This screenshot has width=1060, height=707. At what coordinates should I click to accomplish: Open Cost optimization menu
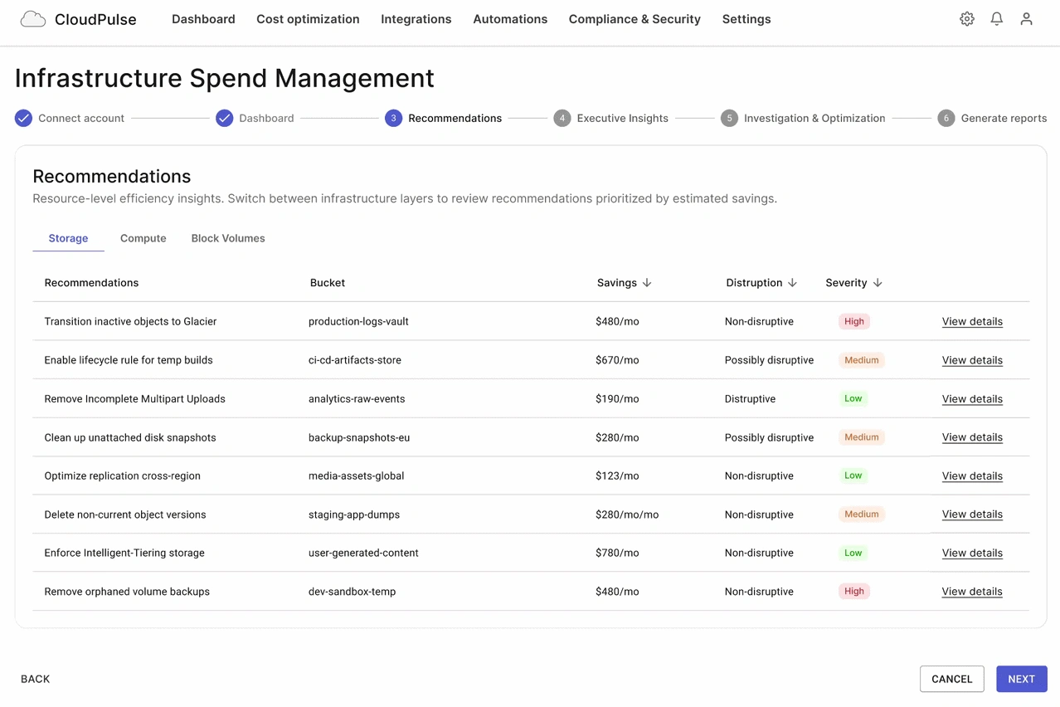[x=308, y=19]
